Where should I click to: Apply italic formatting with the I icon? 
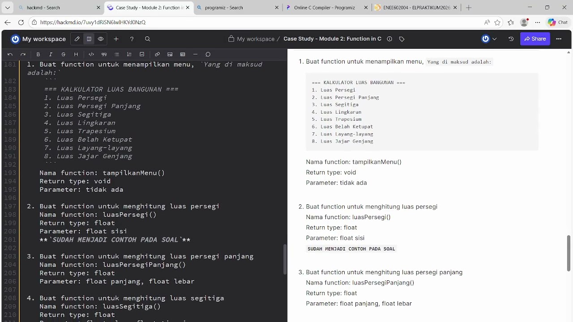51,54
